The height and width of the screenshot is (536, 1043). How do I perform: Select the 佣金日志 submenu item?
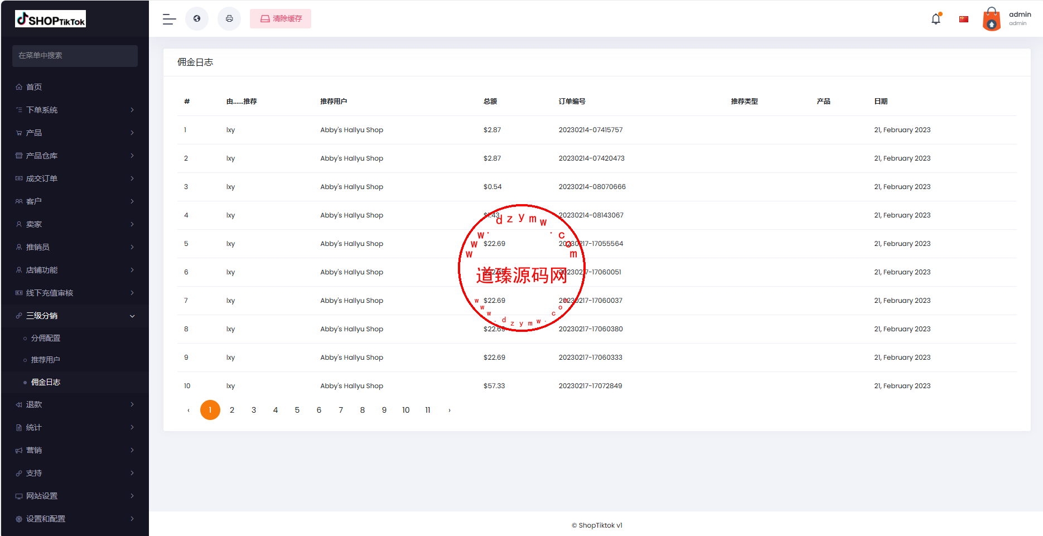[x=46, y=382]
